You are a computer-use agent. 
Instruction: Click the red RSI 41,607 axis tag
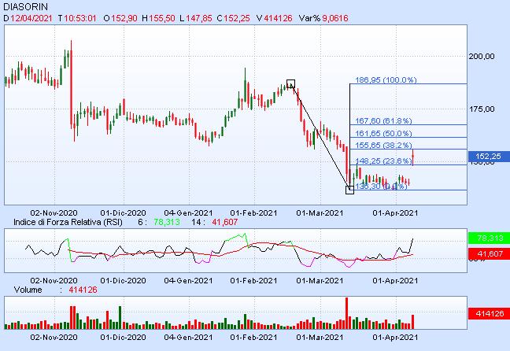[489, 253]
